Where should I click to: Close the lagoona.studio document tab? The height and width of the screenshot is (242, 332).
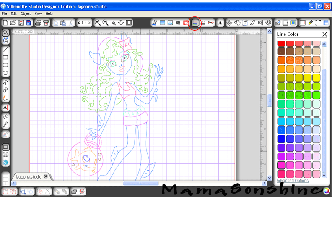click(x=46, y=176)
